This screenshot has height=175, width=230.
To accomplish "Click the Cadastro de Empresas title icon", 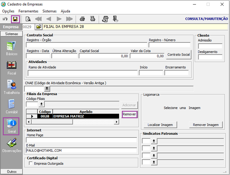I will pyautogui.click(x=3, y=4).
